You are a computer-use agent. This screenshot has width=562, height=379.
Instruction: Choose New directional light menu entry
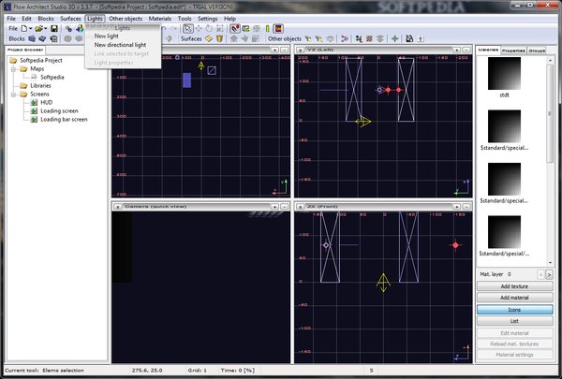coord(120,44)
